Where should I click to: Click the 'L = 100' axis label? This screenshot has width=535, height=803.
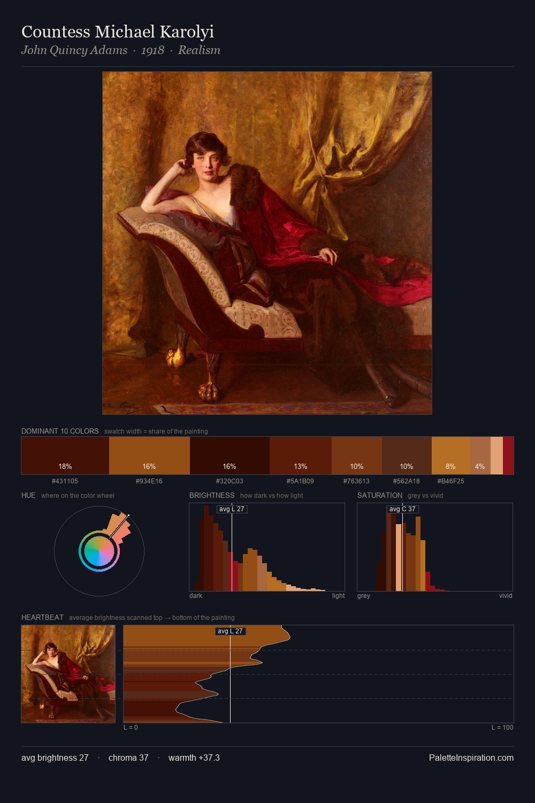click(x=502, y=728)
